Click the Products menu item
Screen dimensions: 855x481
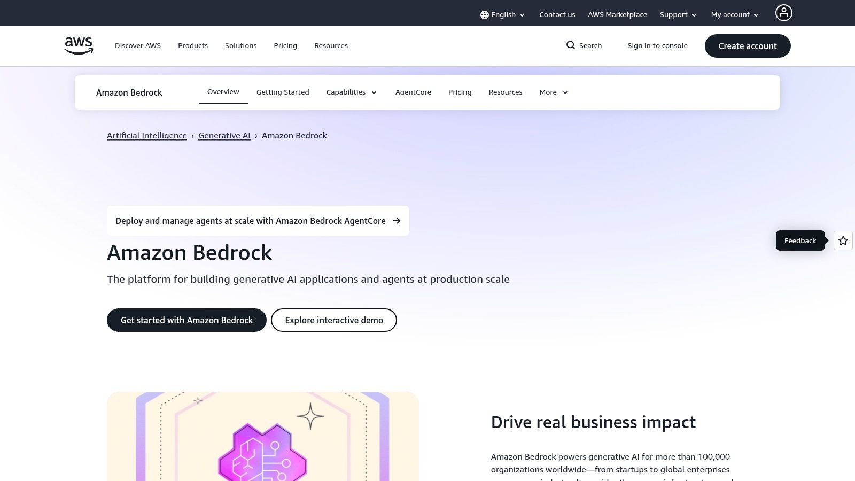coord(192,45)
